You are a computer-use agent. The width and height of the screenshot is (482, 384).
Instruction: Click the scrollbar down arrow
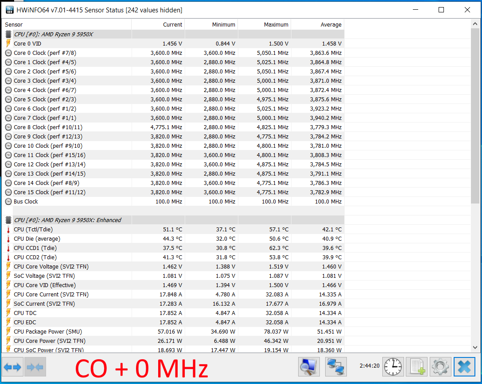click(475, 347)
